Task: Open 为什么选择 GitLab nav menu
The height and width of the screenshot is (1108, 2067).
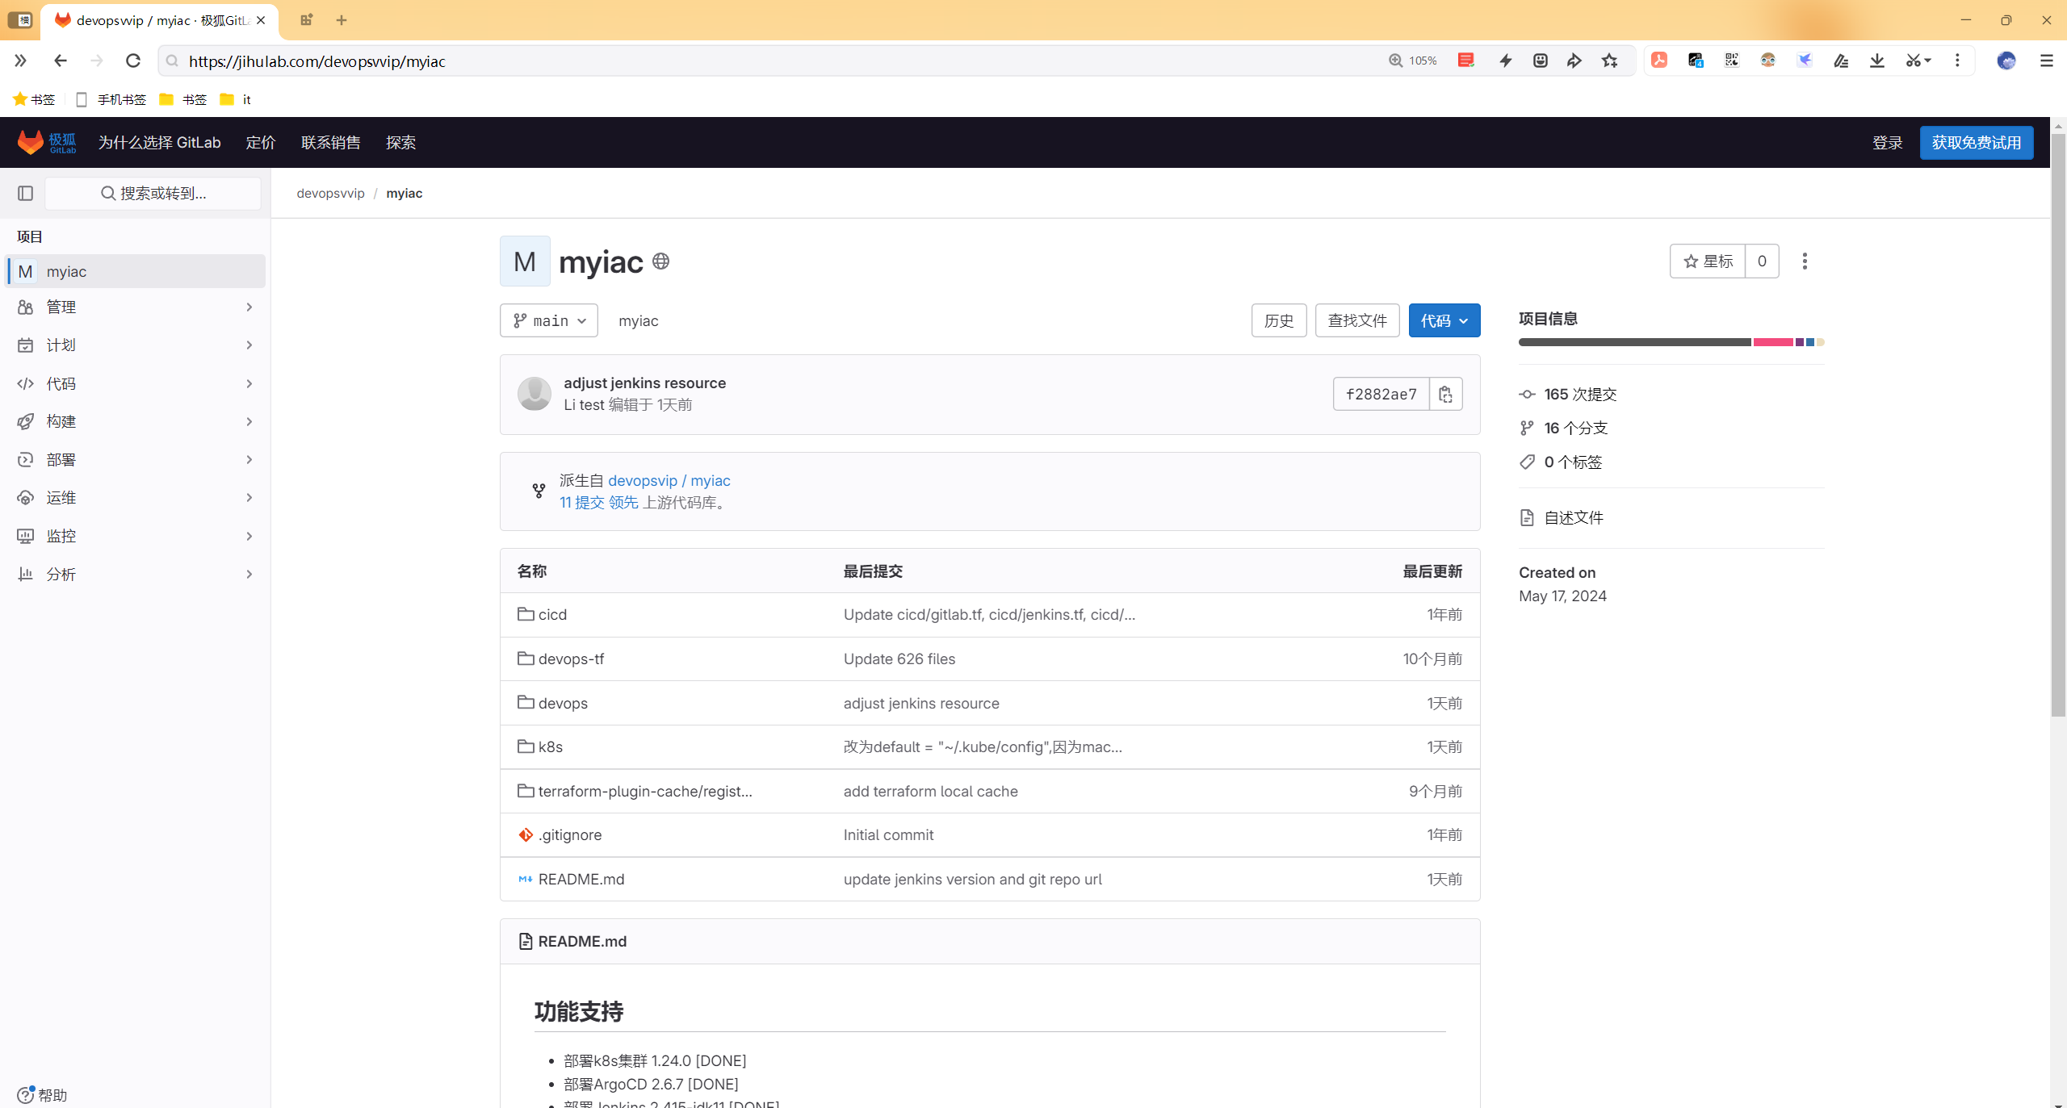Action: tap(159, 142)
